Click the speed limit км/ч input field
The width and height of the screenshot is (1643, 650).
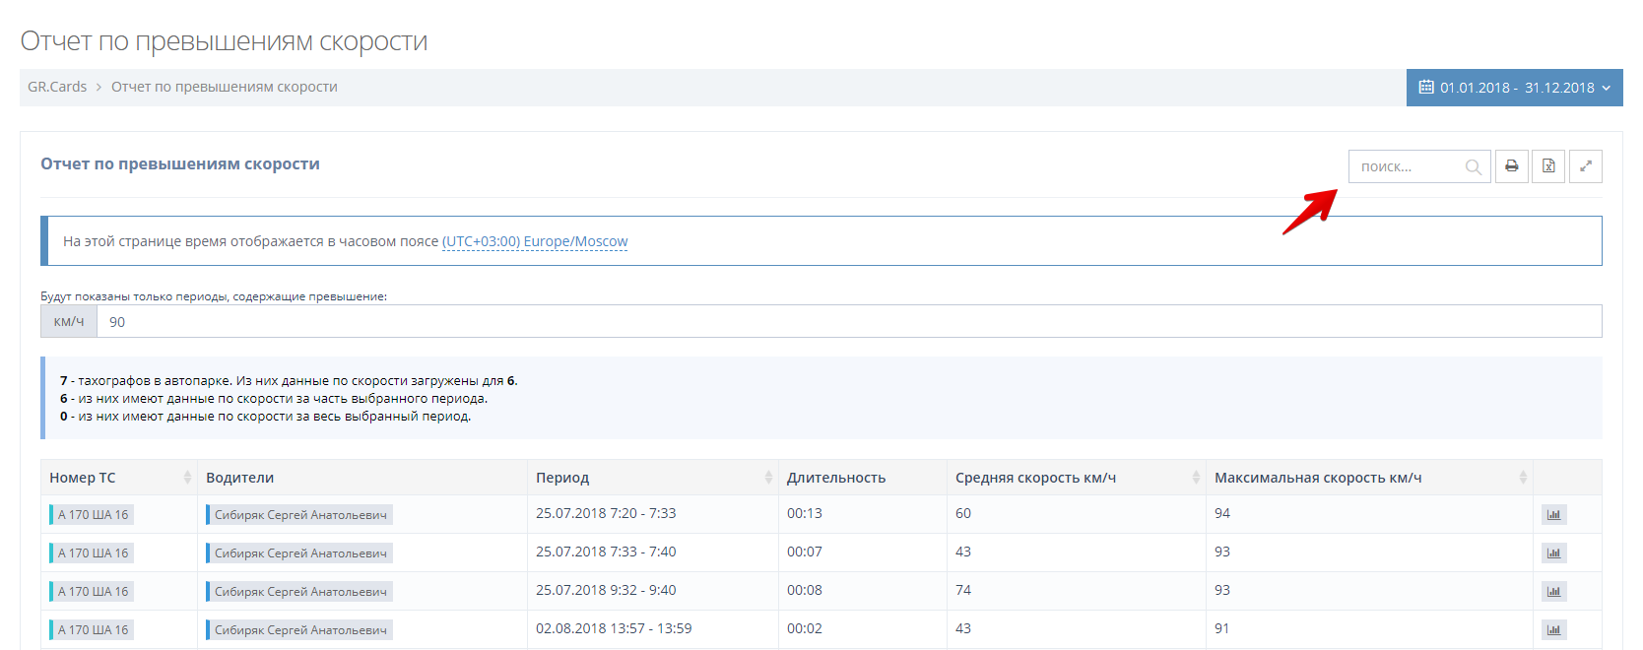[847, 322]
